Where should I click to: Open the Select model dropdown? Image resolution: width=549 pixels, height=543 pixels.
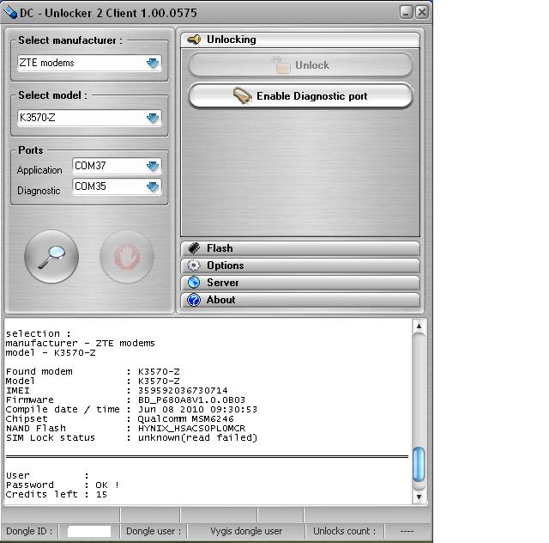(x=153, y=118)
